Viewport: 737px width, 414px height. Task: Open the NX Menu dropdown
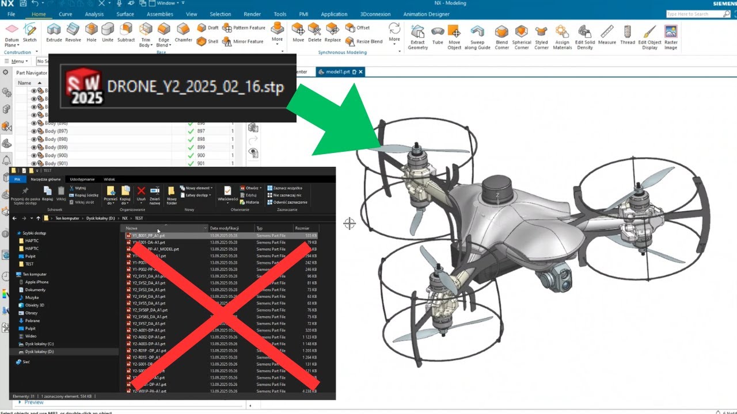tap(17, 61)
